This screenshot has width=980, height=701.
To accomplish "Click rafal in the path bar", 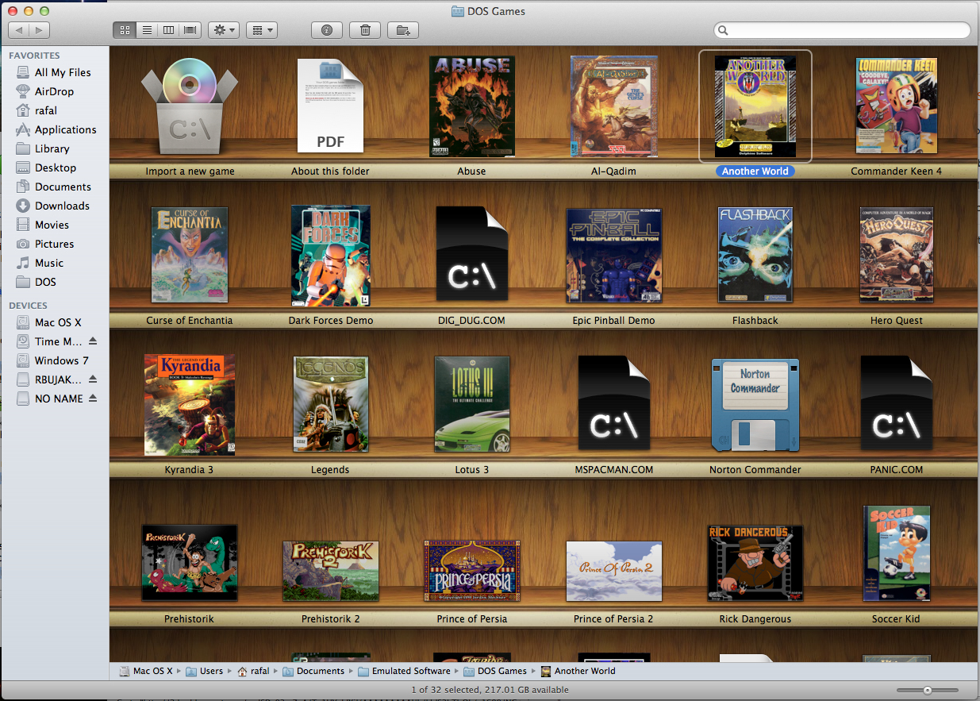I will (253, 671).
